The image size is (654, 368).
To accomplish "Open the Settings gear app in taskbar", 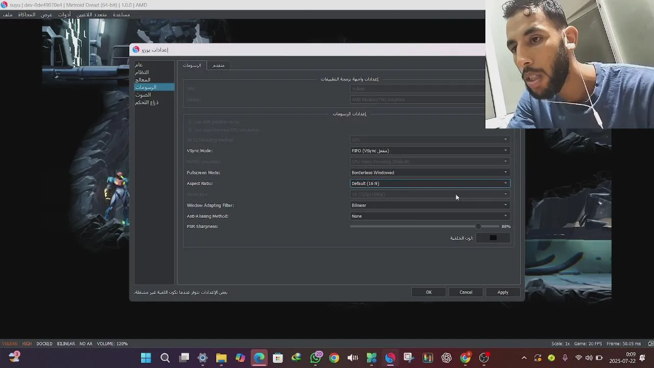I will [203, 358].
